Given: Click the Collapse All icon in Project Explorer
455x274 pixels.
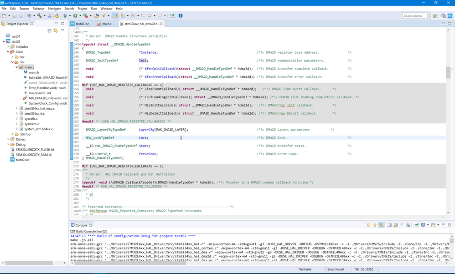Looking at the screenshot, I should tap(49, 30).
